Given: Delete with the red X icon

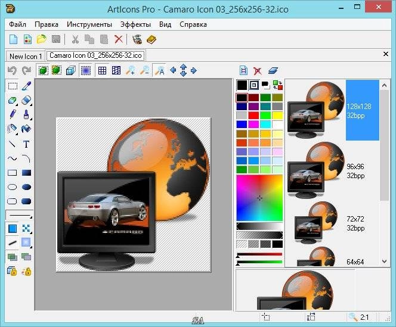Looking at the screenshot, I should click(118, 39).
